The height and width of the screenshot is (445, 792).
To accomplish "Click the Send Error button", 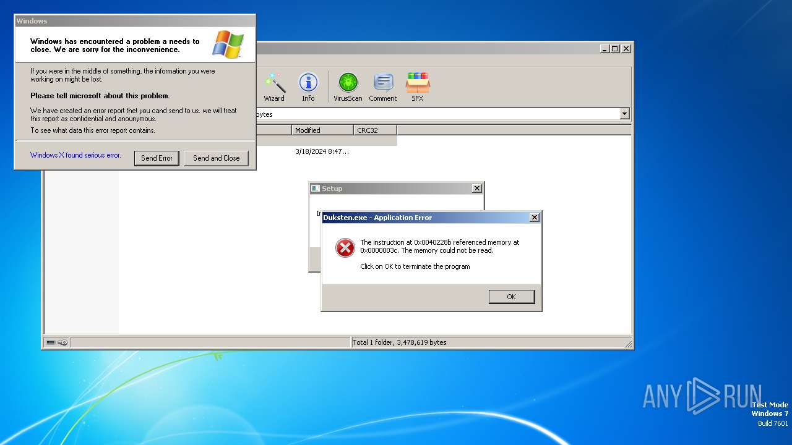I will tap(157, 158).
